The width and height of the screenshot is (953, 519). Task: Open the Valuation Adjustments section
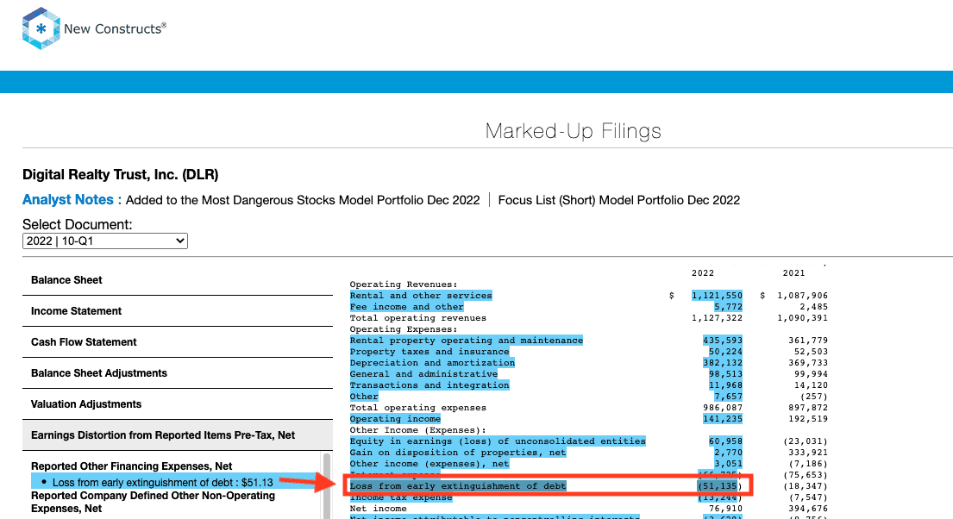tap(178, 404)
